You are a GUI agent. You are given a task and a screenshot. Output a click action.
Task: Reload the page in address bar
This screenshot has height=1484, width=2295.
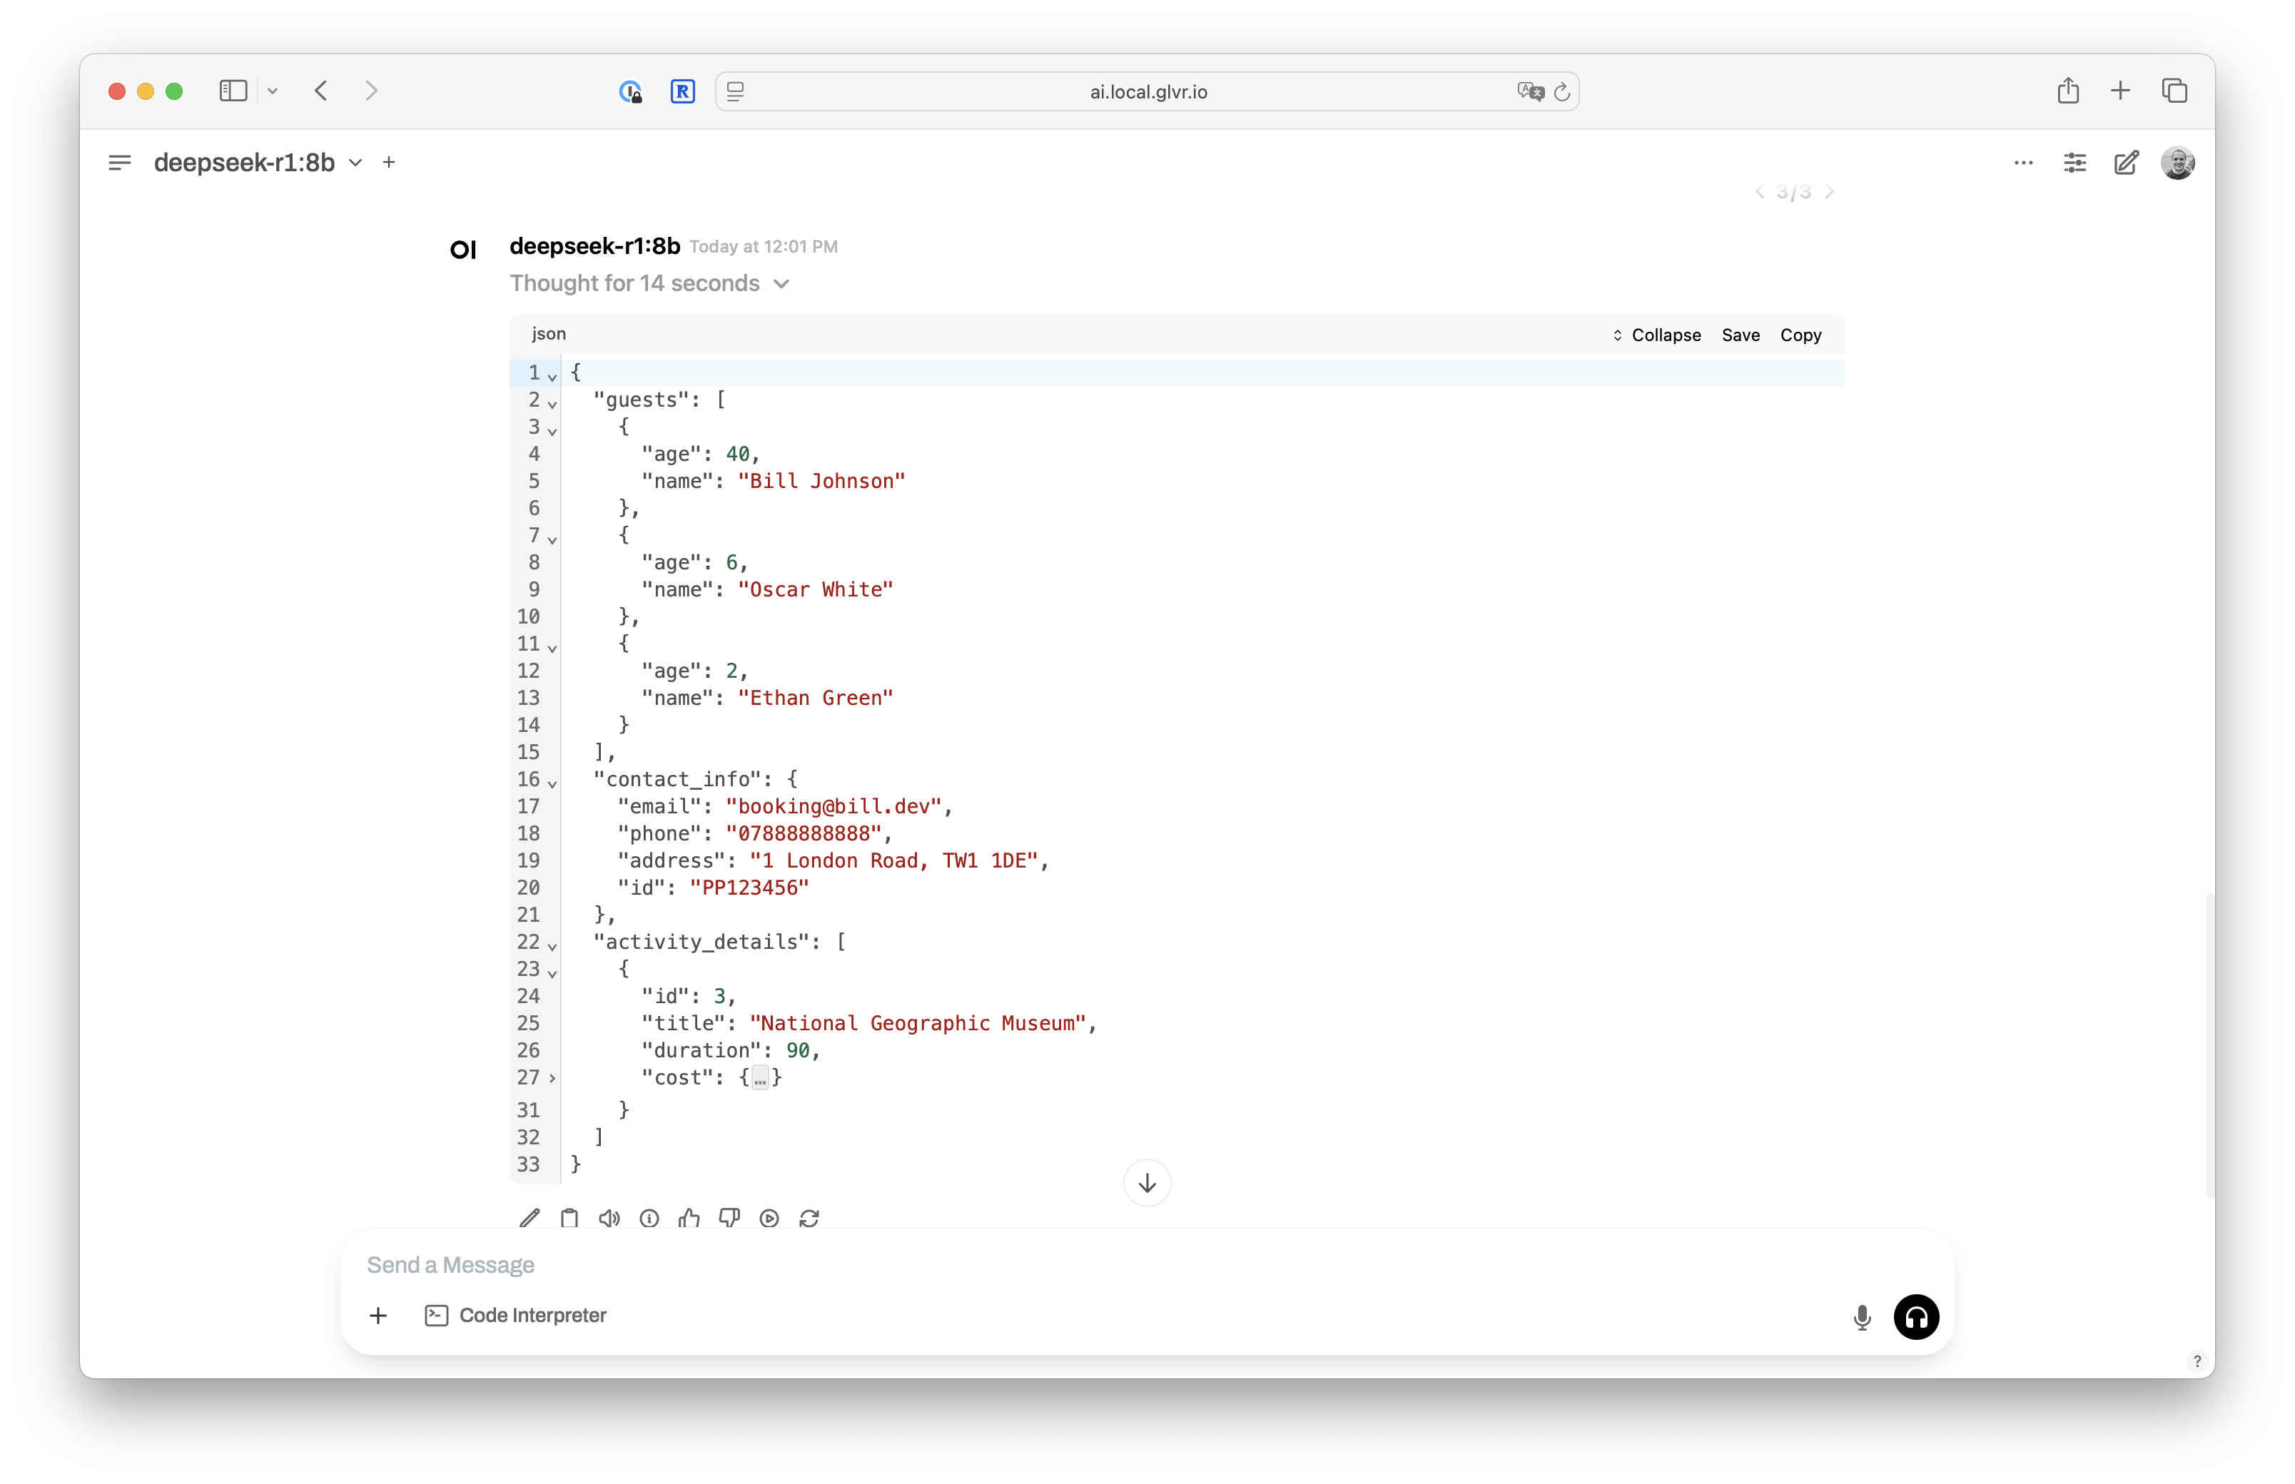click(x=1562, y=91)
